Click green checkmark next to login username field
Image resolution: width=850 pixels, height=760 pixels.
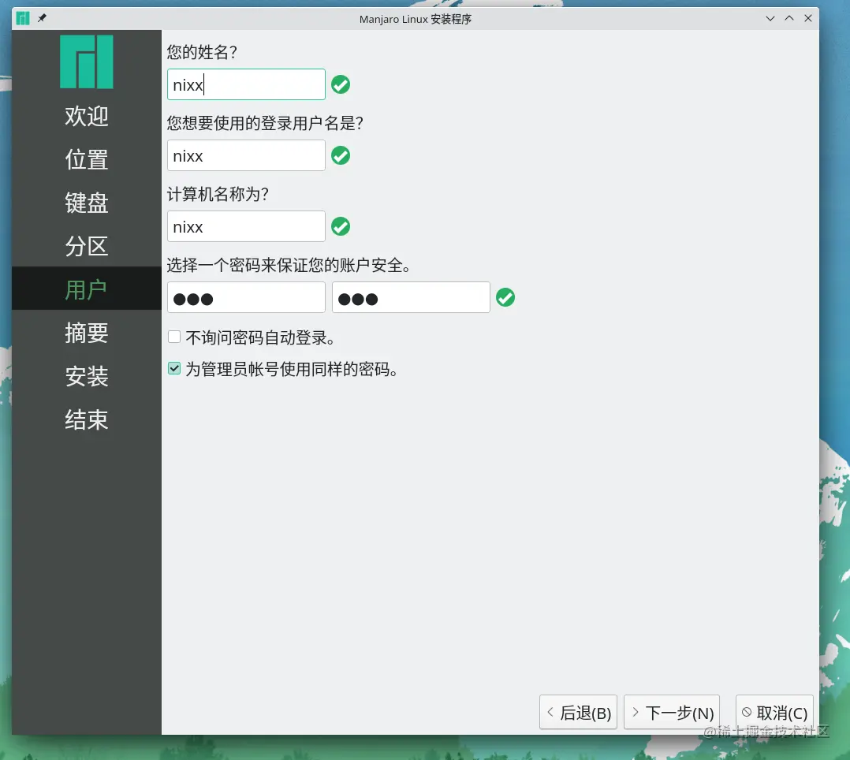[341, 155]
